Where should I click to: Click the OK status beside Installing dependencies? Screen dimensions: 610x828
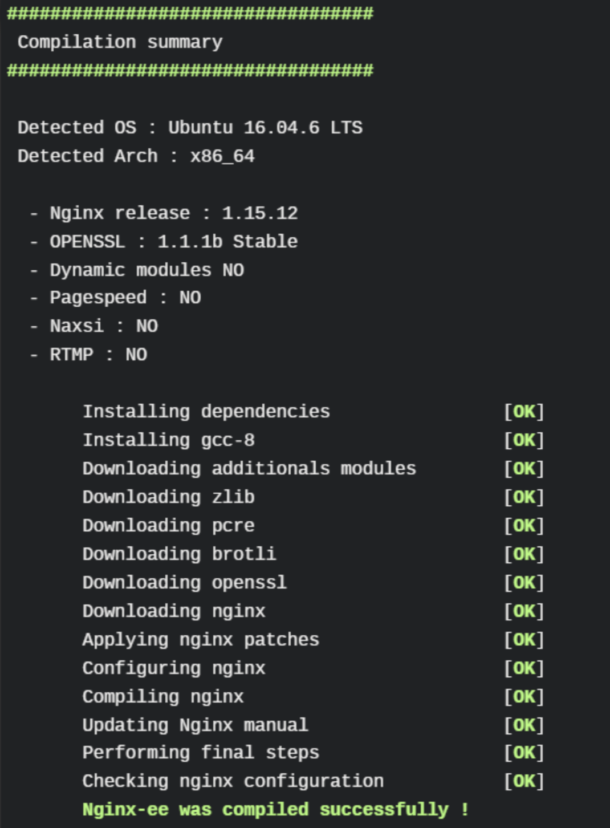click(x=524, y=412)
